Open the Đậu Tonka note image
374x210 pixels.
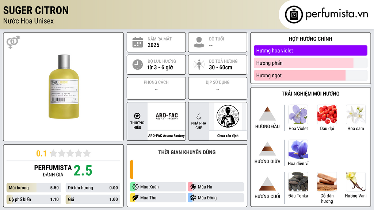click(x=298, y=182)
